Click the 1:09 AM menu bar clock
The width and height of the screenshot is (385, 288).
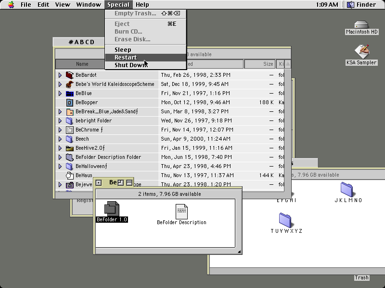(x=327, y=5)
